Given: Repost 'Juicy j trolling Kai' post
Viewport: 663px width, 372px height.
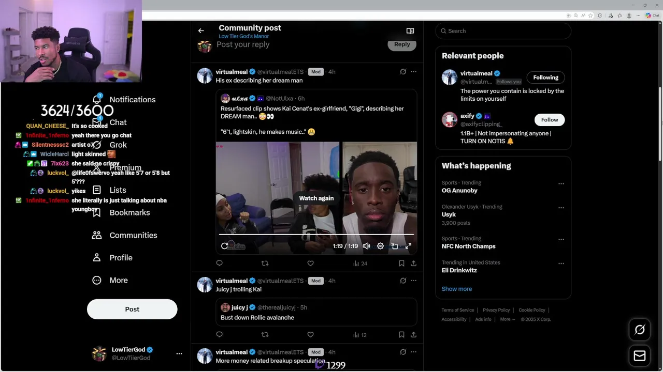Looking at the screenshot, I should pos(265,335).
